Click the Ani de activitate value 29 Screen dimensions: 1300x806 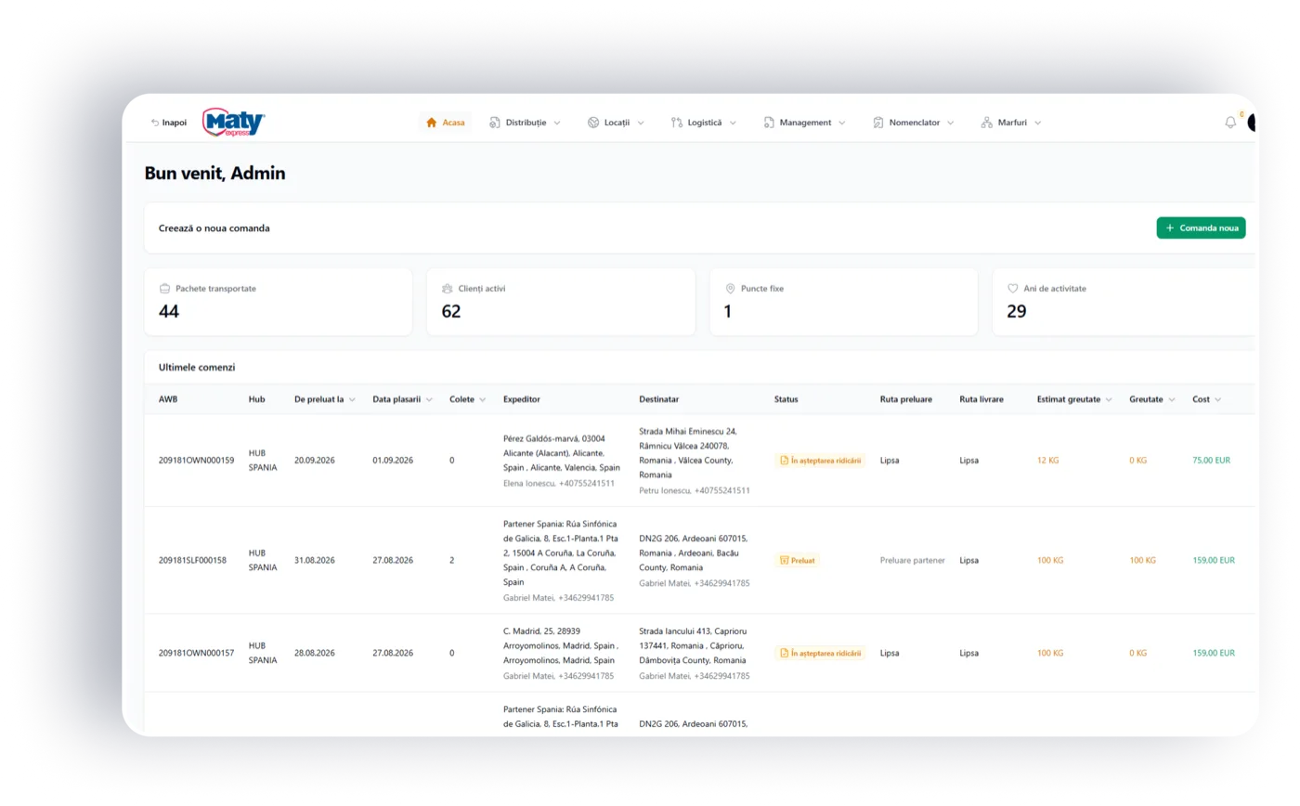(1017, 311)
